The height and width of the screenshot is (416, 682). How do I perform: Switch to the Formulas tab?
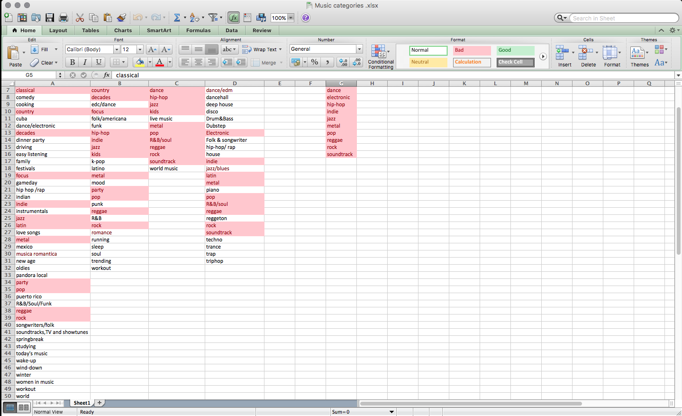[x=198, y=30]
